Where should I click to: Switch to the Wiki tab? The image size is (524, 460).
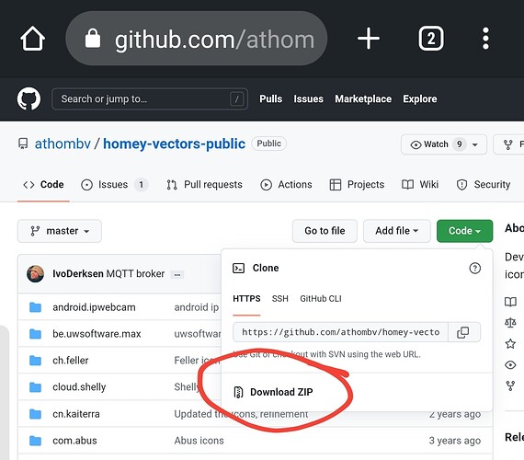(x=420, y=185)
